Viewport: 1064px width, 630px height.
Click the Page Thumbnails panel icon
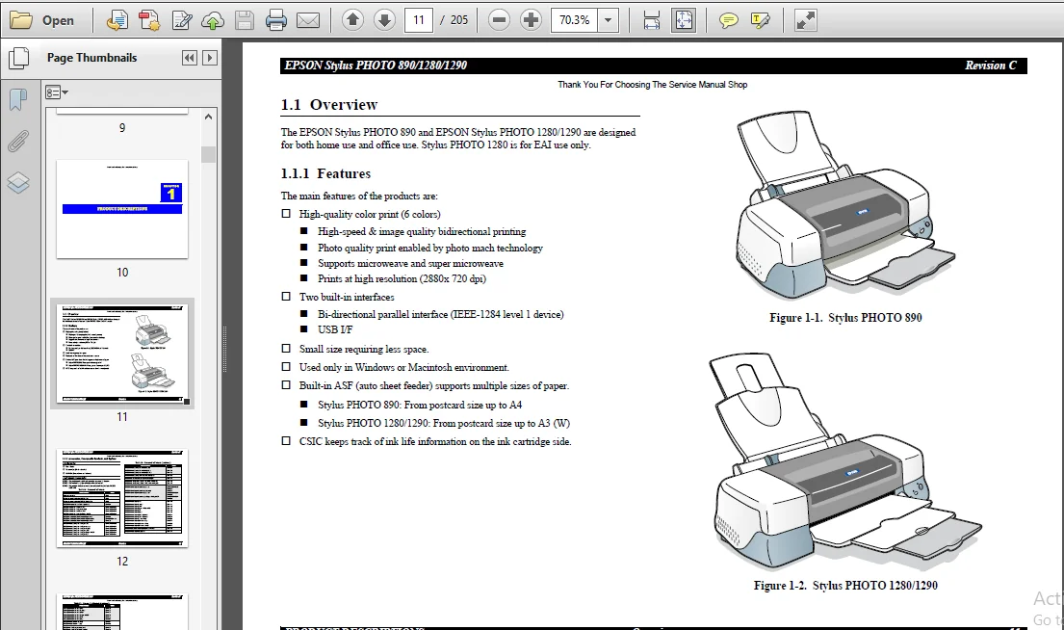click(x=18, y=58)
